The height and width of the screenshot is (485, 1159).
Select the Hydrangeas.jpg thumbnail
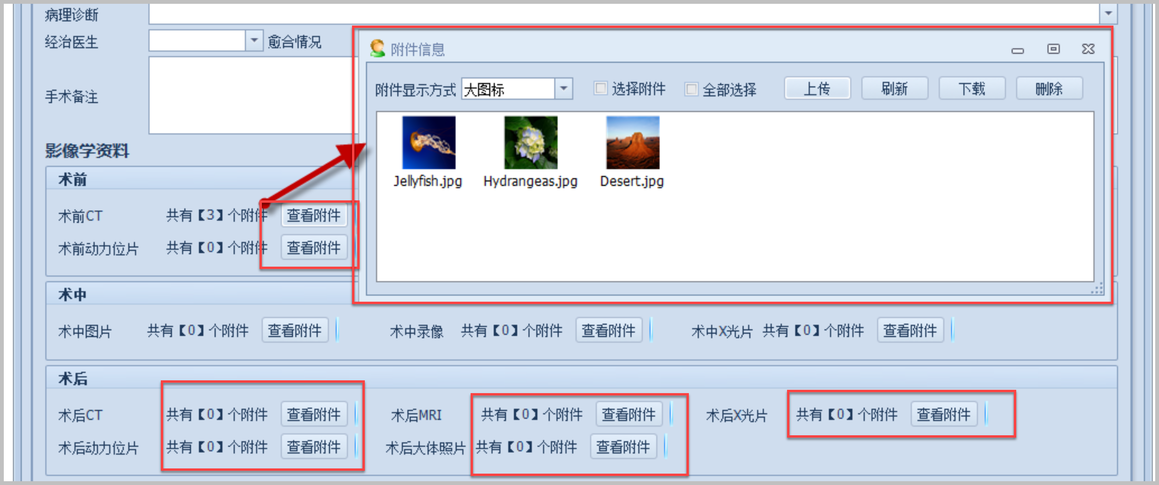coord(531,142)
